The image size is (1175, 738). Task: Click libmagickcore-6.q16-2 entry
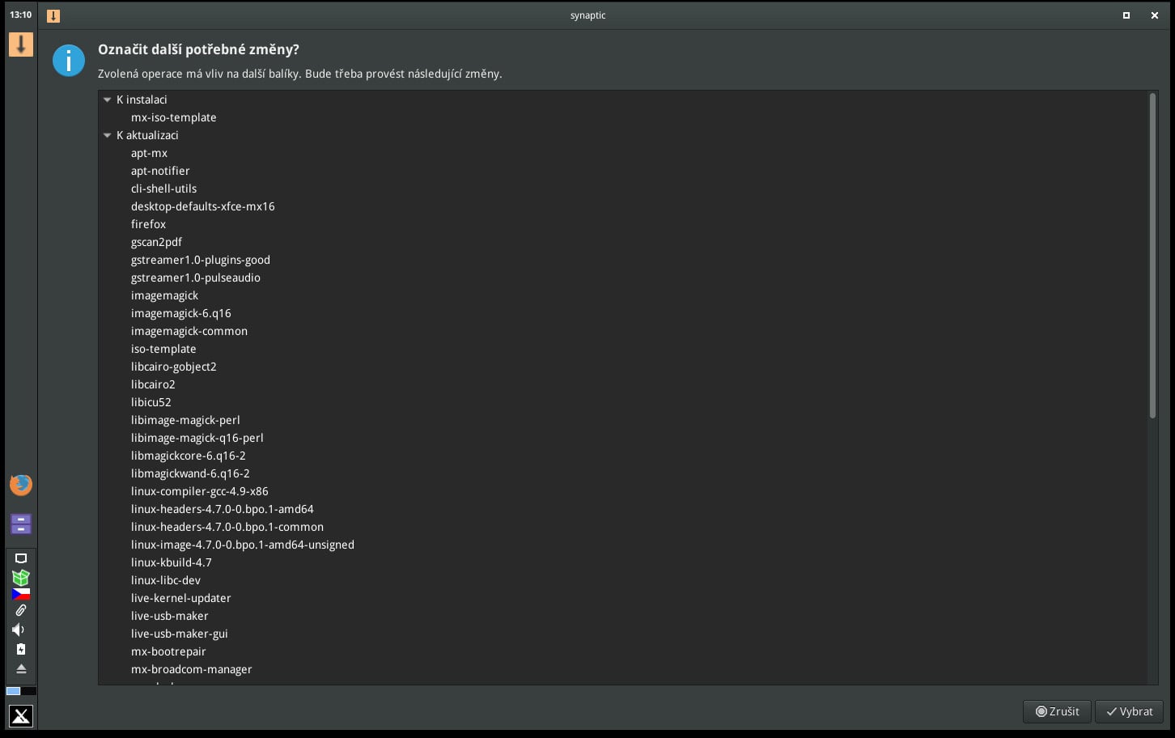[622, 456]
